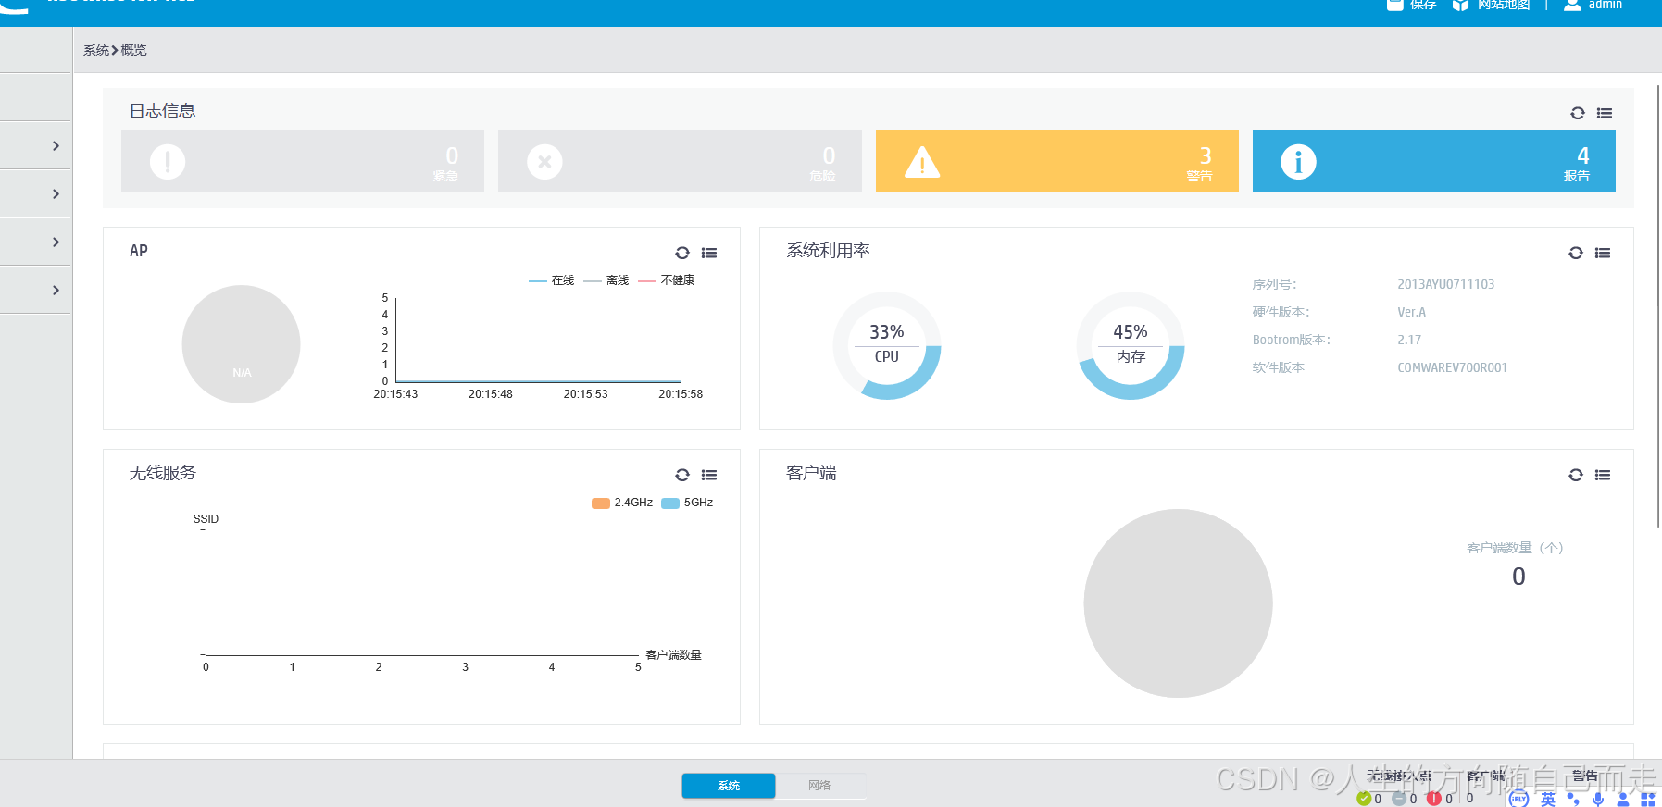Open the 警告 log card showing 3

1056,161
